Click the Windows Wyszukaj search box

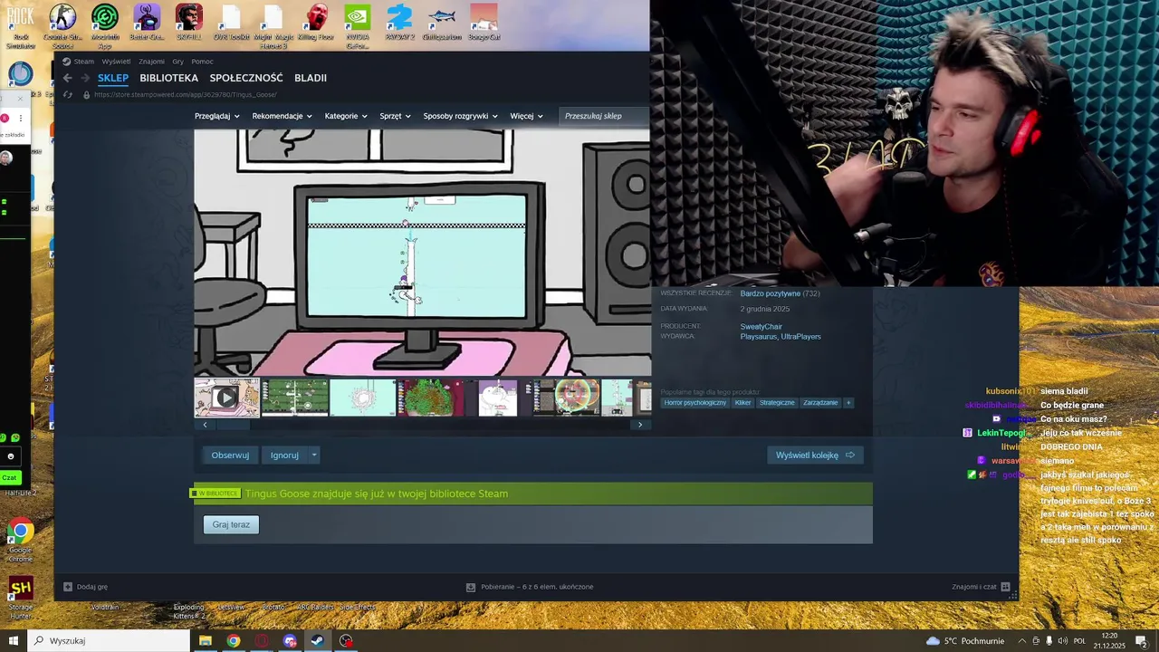[109, 640]
